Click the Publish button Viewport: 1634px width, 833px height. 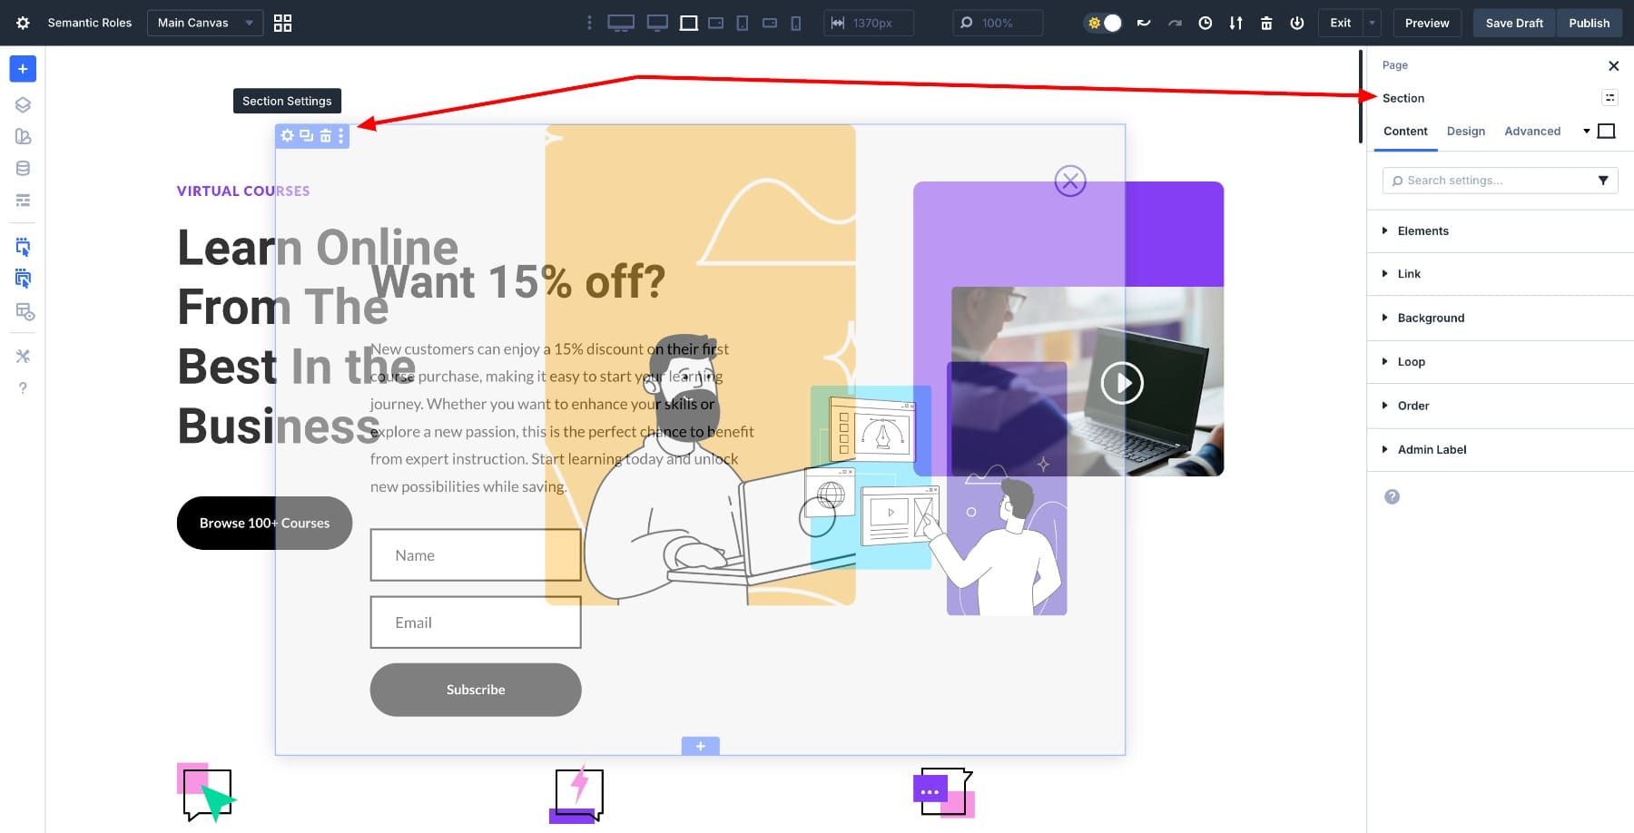click(1588, 23)
